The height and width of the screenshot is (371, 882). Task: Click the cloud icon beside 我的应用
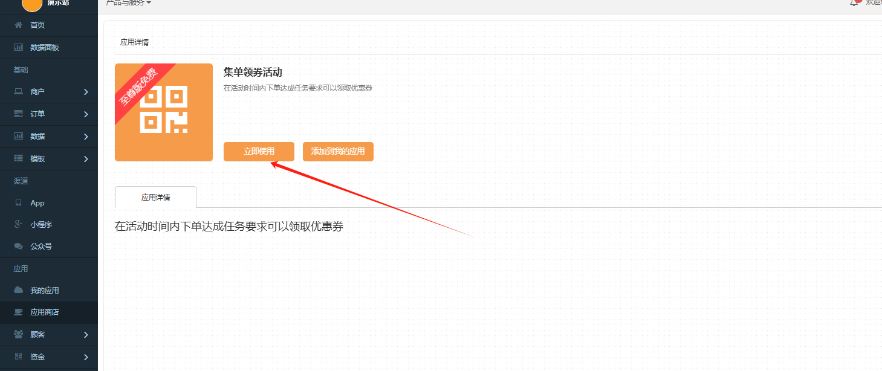(18, 290)
